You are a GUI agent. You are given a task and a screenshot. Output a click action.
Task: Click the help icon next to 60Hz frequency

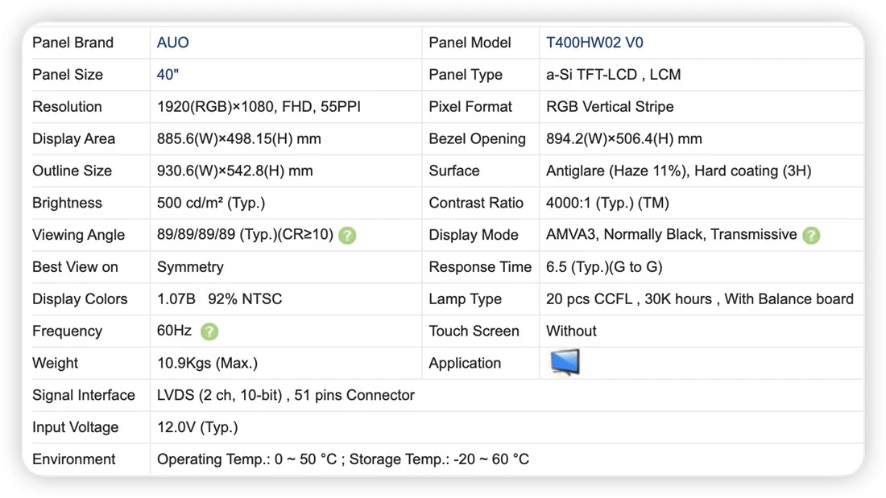point(209,331)
